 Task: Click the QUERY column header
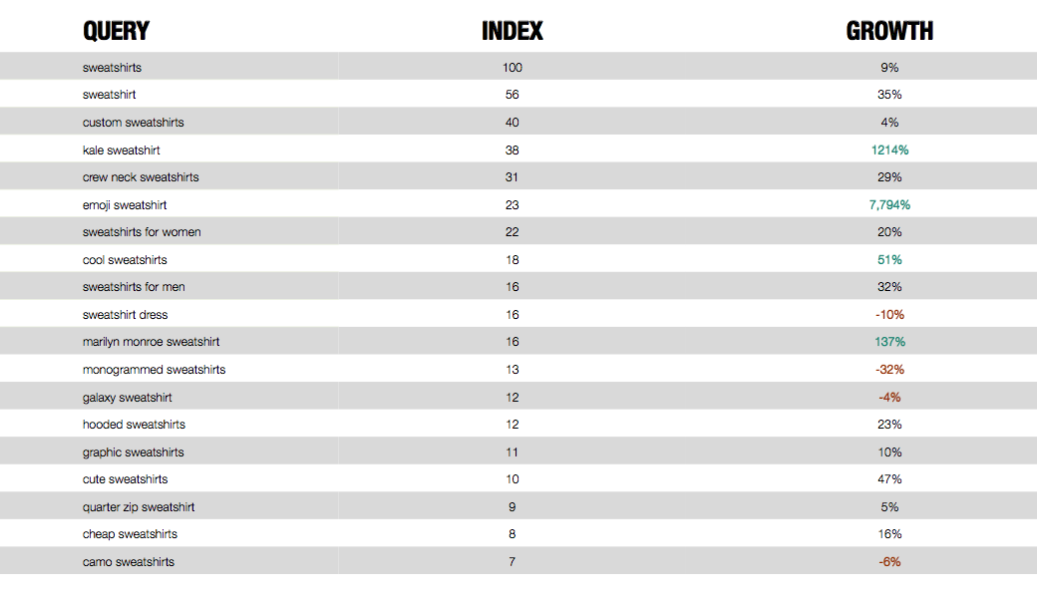[116, 31]
